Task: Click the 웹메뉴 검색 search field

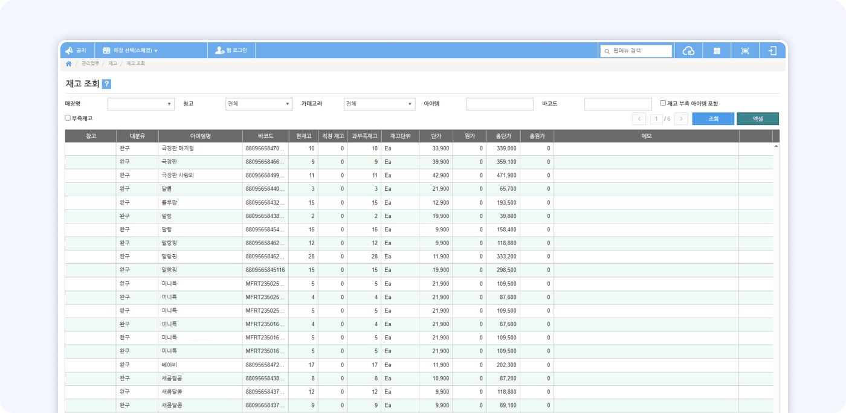Action: (x=641, y=51)
